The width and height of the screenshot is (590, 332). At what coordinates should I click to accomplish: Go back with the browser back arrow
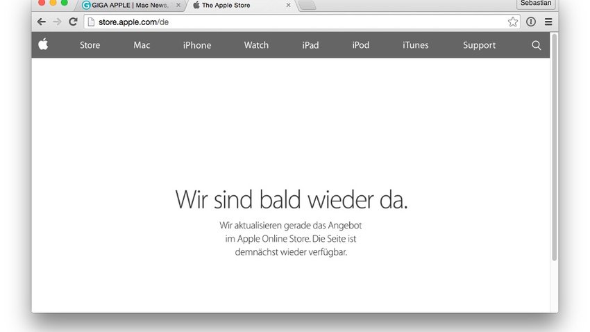pos(42,22)
